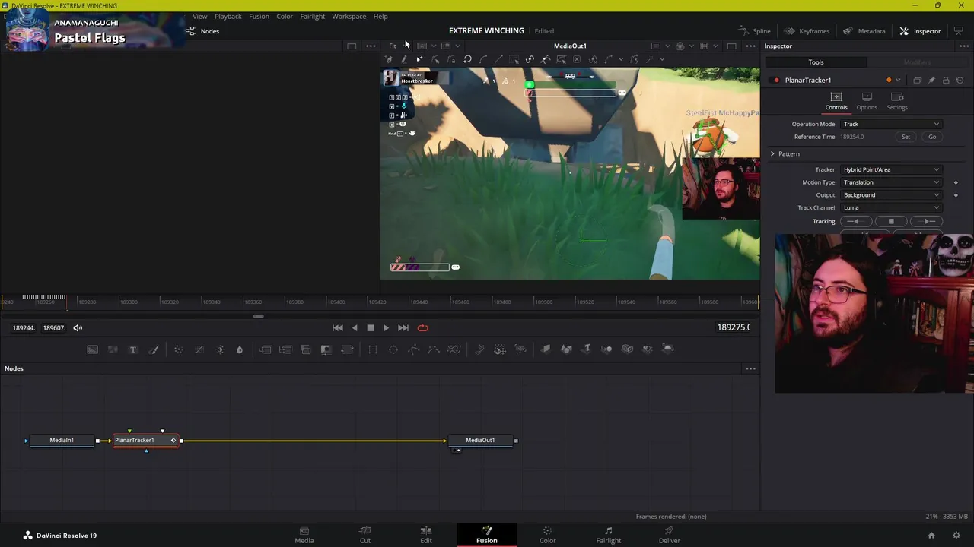
Task: Open the Workspace menu
Action: tap(349, 16)
